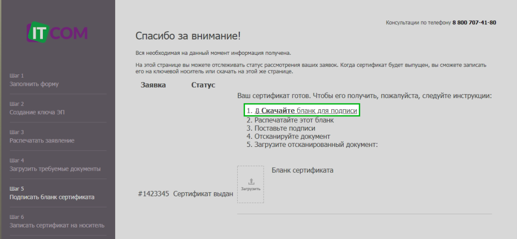
Task: Click request number #1423345
Action: pos(153,194)
